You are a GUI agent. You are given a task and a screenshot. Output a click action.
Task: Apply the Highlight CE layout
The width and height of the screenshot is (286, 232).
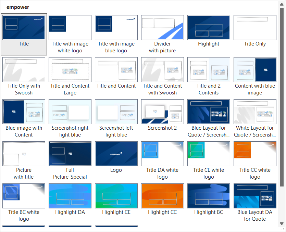tap(116, 196)
